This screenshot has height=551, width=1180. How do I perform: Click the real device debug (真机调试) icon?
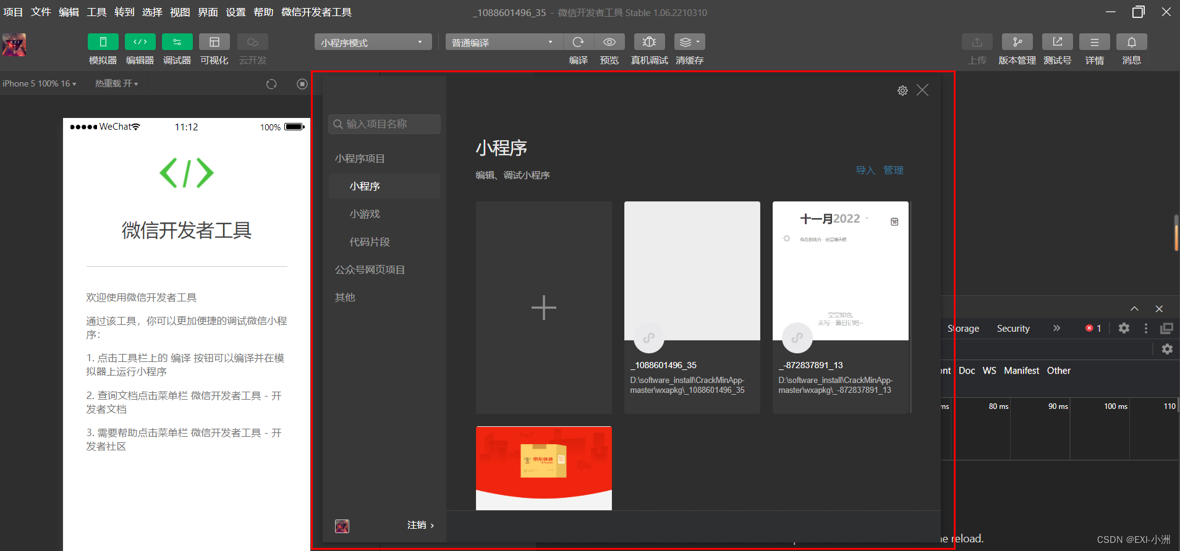click(x=650, y=42)
